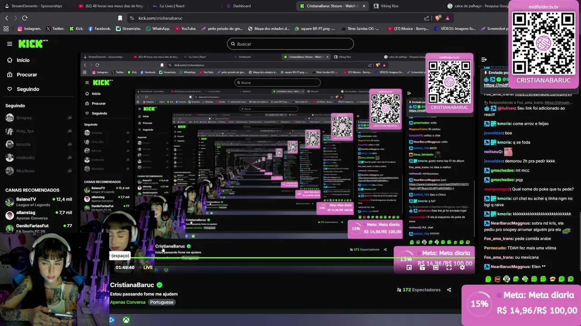The image size is (581, 326).
Task: Click the CANAIS RECOMENDADOS heading
Action: click(x=32, y=190)
